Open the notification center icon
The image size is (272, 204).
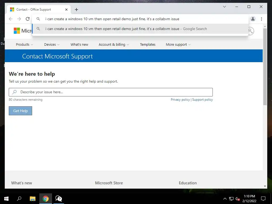[263, 199]
